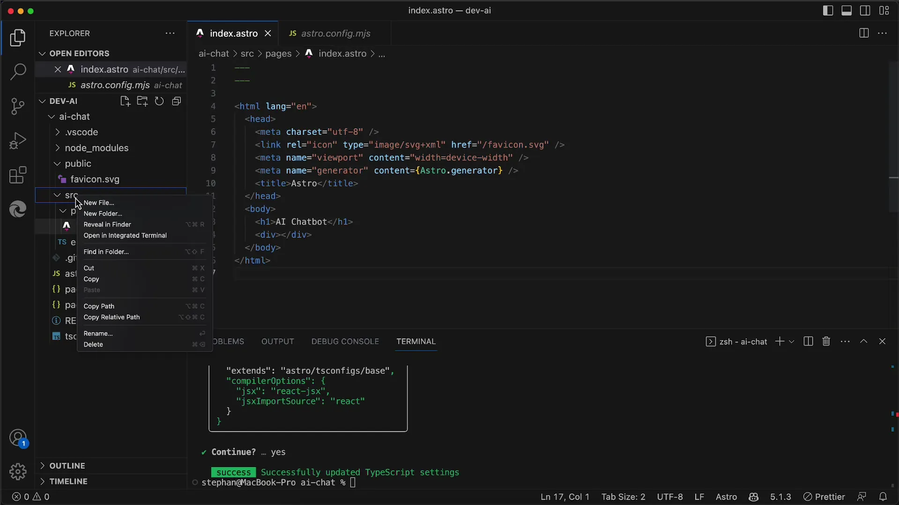
Task: Split the terminal panel
Action: tap(808, 342)
